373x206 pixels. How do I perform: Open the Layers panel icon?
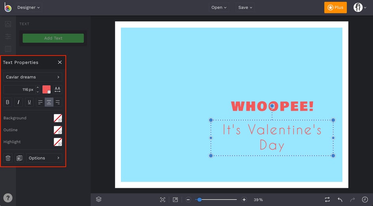click(99, 200)
